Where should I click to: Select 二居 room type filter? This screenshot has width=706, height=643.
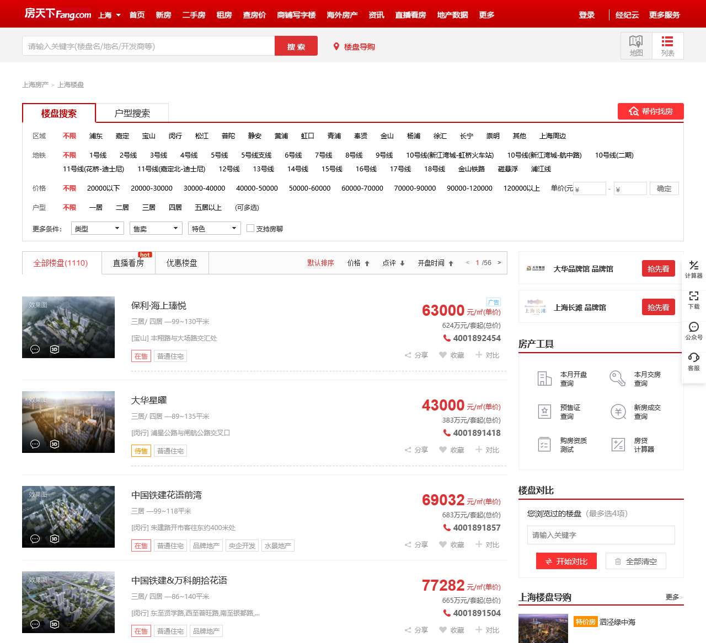[x=122, y=208]
